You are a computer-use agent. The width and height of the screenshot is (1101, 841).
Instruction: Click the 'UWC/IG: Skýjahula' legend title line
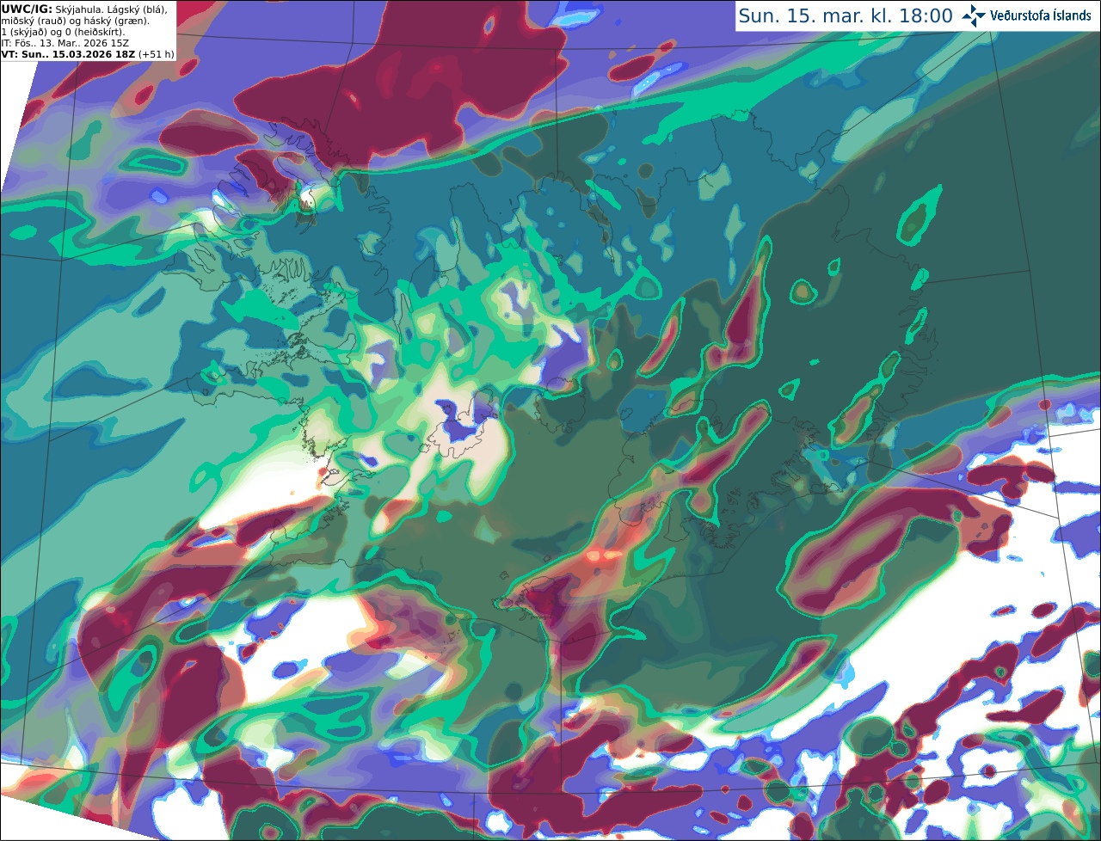pyautogui.click(x=83, y=9)
